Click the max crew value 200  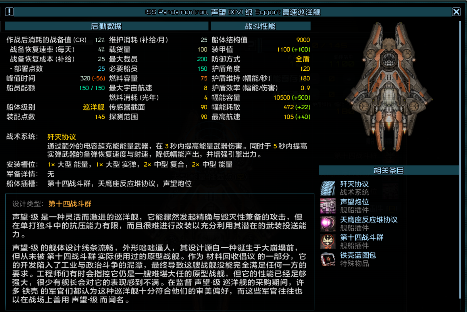coord(202,59)
